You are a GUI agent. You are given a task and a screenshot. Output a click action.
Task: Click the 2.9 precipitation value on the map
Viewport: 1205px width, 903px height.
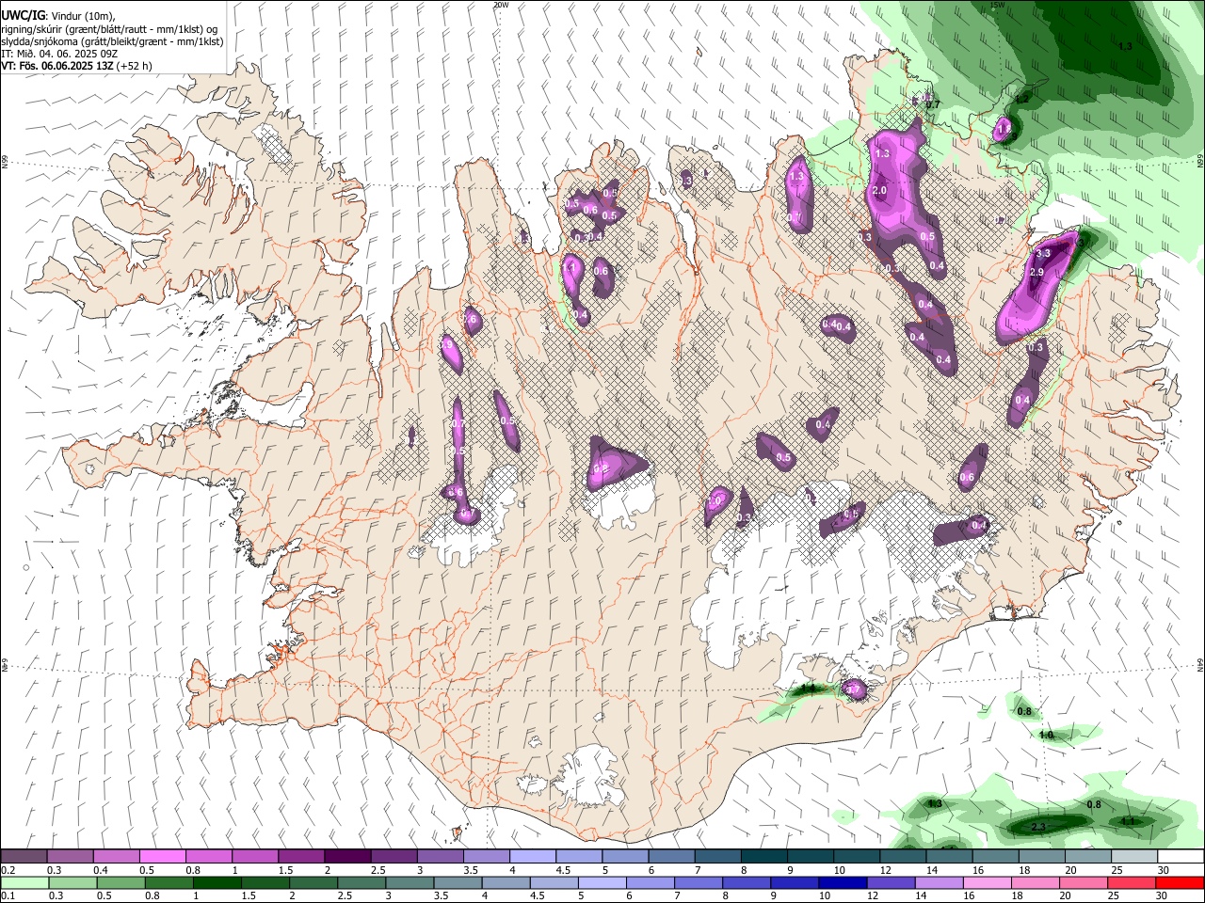[x=1036, y=273]
